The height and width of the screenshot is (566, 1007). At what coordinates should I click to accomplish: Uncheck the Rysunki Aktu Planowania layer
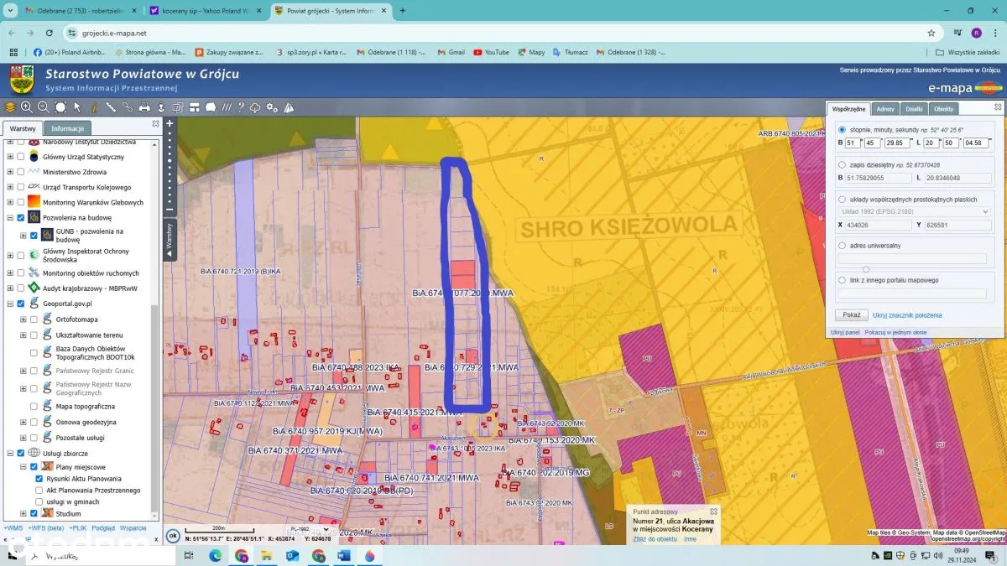click(x=39, y=479)
